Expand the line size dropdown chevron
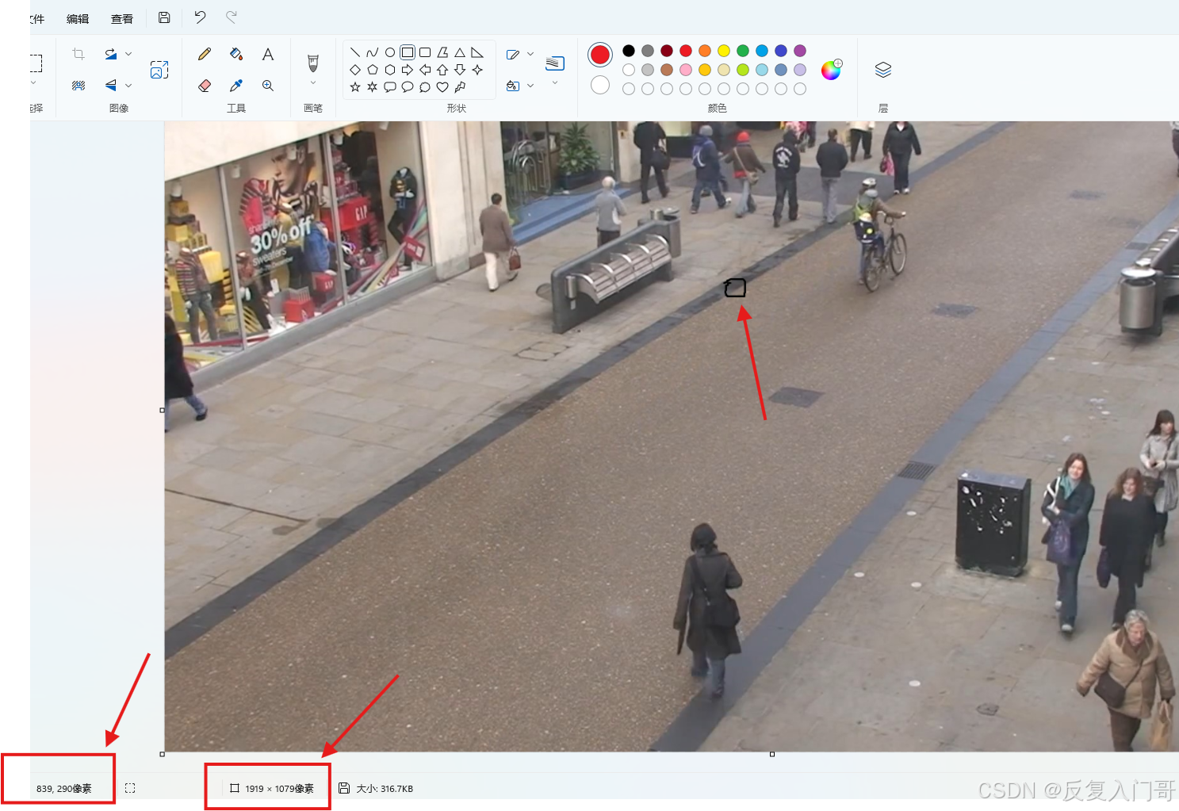 [555, 82]
